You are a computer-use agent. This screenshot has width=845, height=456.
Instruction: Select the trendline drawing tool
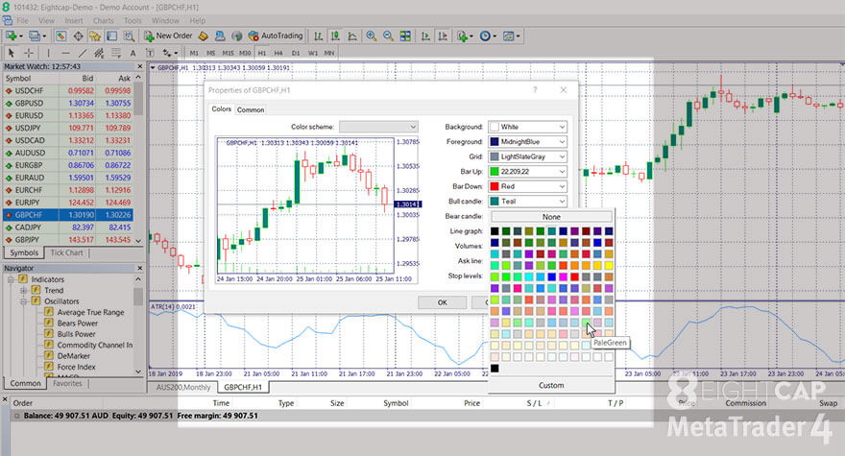[x=83, y=53]
